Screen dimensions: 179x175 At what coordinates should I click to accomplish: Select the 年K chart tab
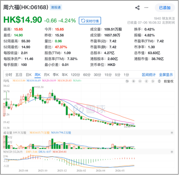pyautogui.click(x=65, y=75)
